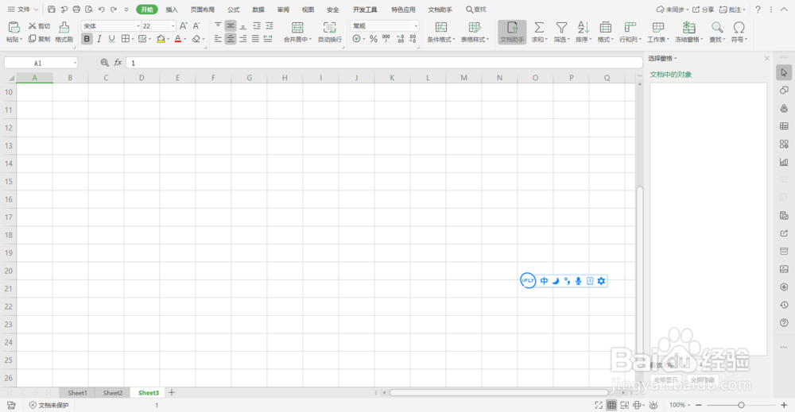Increase font size with the A+ icon
The width and height of the screenshot is (795, 412).
pos(184,26)
